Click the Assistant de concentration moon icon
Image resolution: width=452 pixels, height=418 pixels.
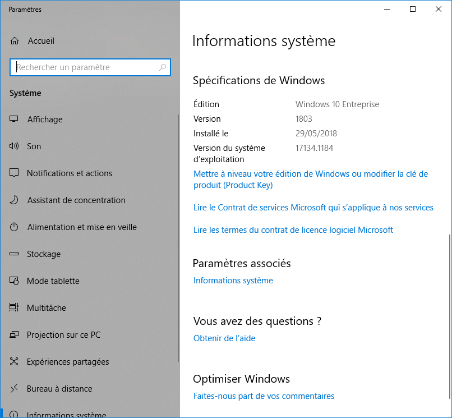(14, 200)
